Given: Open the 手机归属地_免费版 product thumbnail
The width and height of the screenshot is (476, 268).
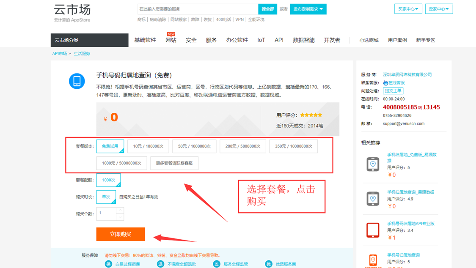Looking at the screenshot, I should (373, 164).
